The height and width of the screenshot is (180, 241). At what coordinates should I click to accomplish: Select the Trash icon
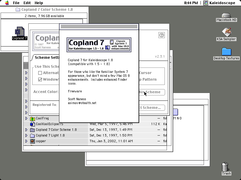pyautogui.click(x=225, y=167)
